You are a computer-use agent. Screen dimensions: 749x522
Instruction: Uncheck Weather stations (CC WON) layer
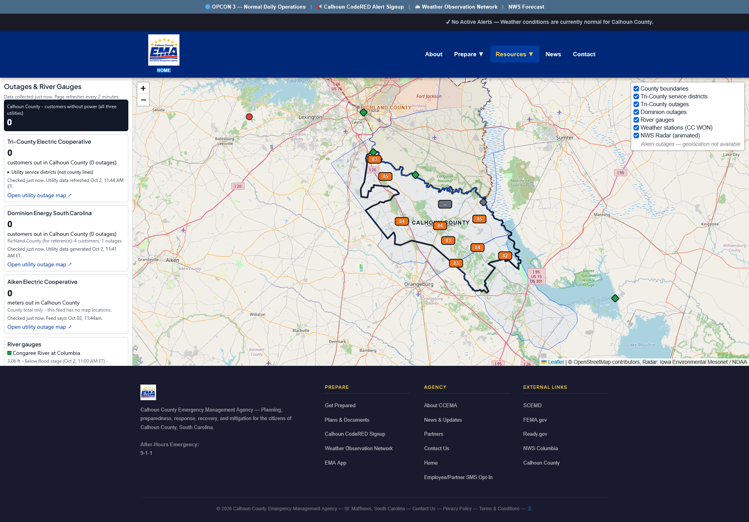[636, 128]
